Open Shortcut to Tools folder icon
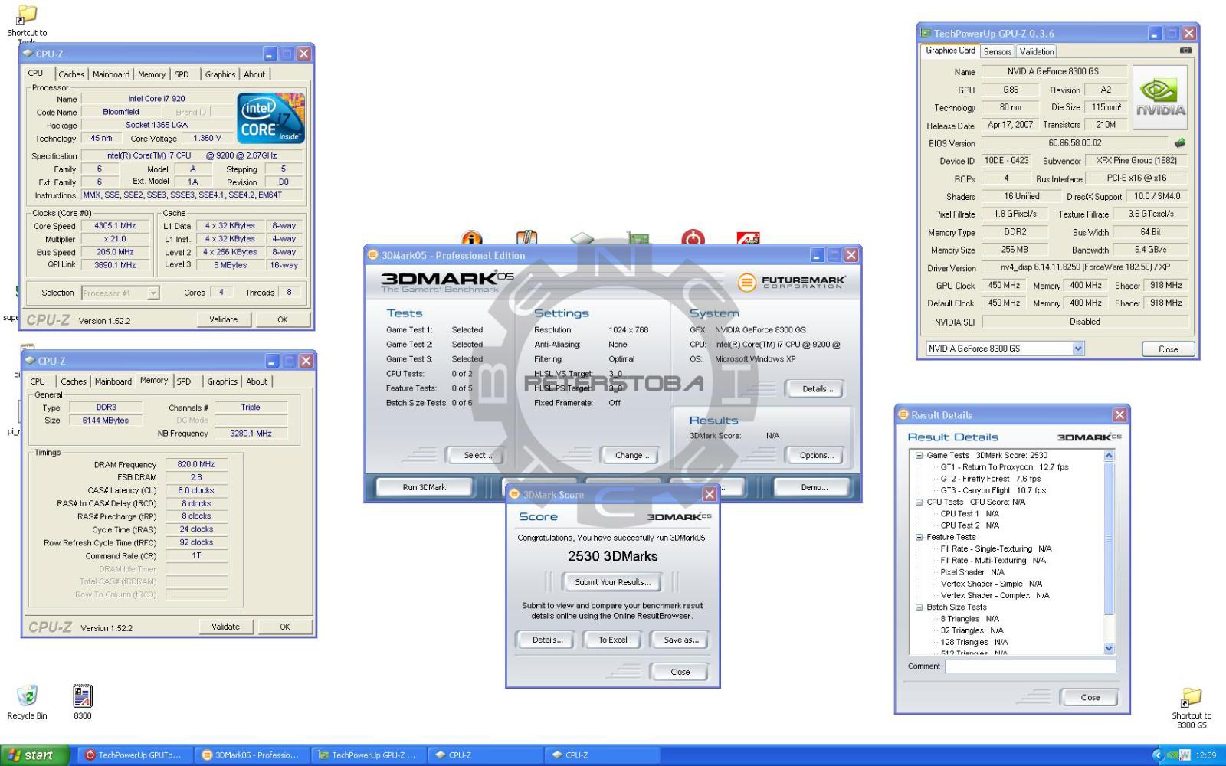This screenshot has width=1226, height=766. [x=27, y=15]
